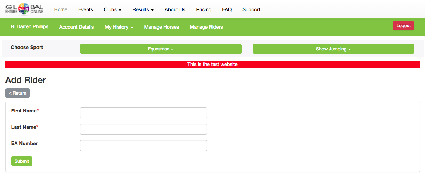
Task: Click the Hi Darren Phillips link
Action: (x=29, y=27)
